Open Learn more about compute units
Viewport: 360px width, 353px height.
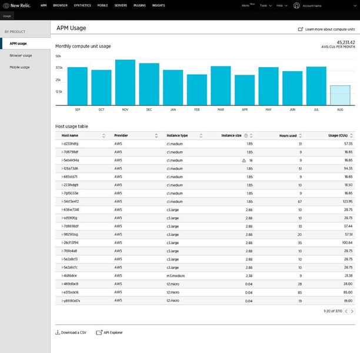coord(330,29)
